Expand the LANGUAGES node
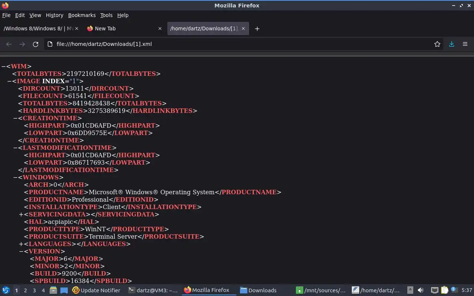The image size is (474, 296). click(21, 244)
